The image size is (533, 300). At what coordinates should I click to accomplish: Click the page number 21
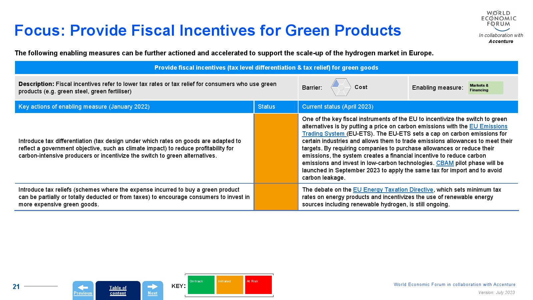point(16,287)
